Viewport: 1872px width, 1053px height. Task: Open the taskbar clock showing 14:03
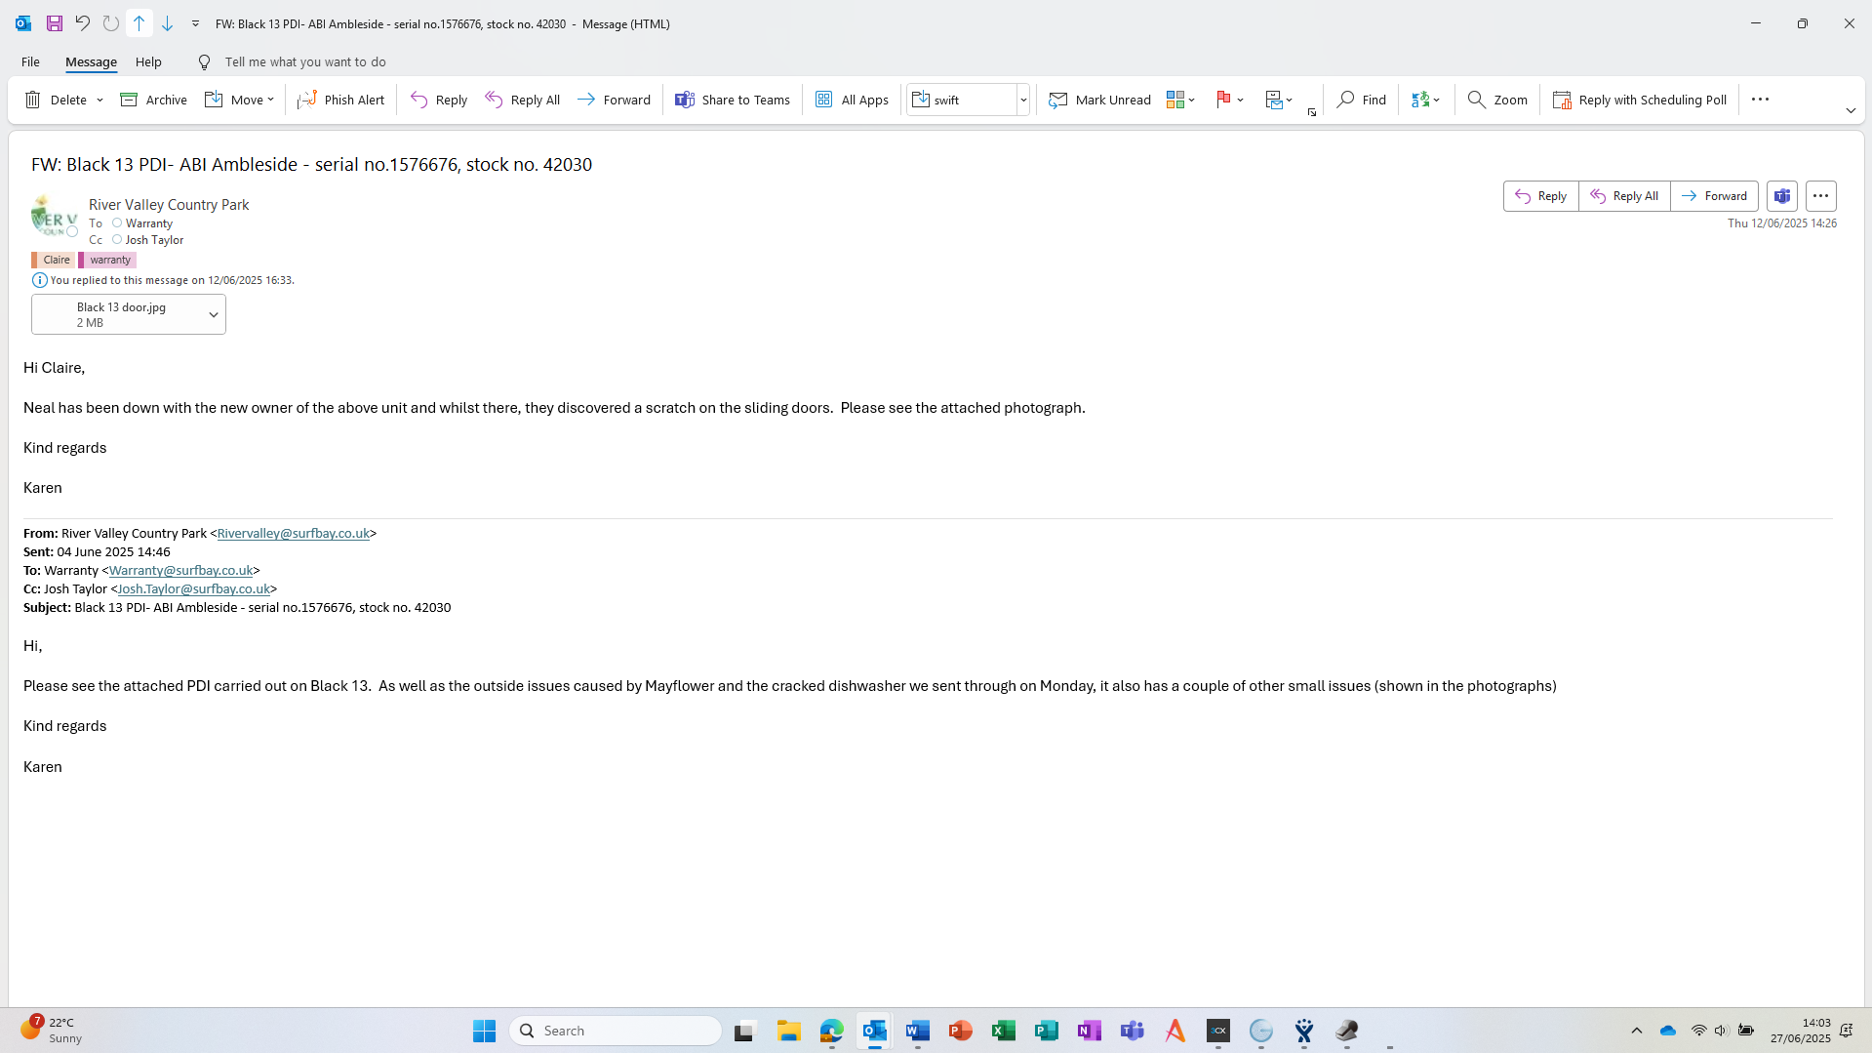point(1801,1031)
